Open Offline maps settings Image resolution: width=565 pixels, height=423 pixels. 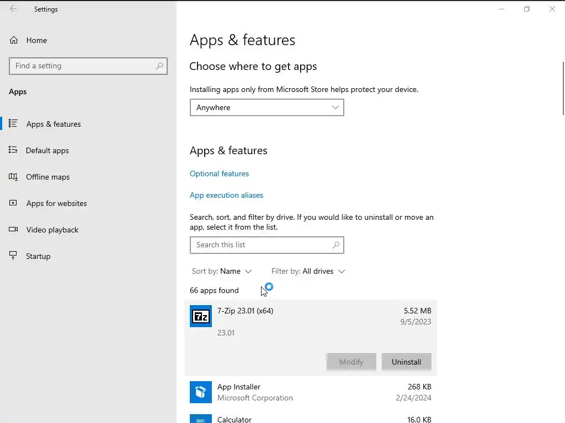(x=47, y=177)
